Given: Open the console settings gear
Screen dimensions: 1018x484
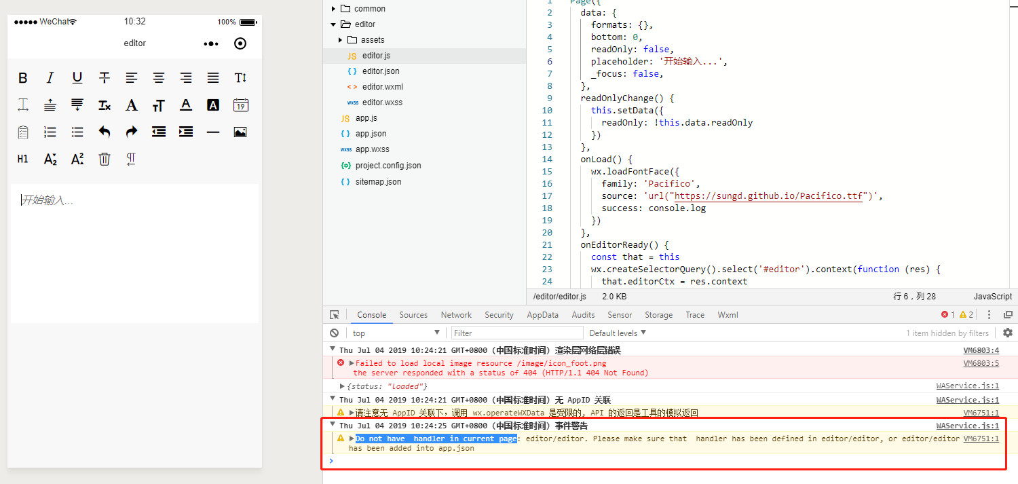Looking at the screenshot, I should click(1007, 333).
